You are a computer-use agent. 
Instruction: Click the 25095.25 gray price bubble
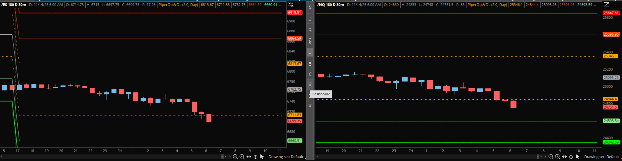point(611,78)
